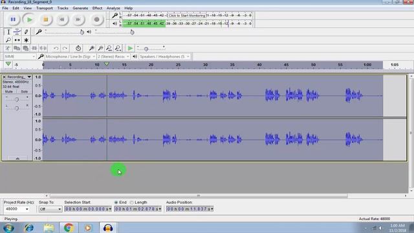Image resolution: width=414 pixels, height=233 pixels.
Task: Select the Multi-tool asterisk
Action: (26, 40)
